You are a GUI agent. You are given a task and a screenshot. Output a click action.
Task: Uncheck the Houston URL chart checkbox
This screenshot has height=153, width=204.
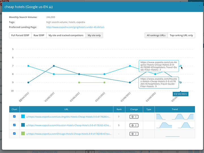point(14,125)
